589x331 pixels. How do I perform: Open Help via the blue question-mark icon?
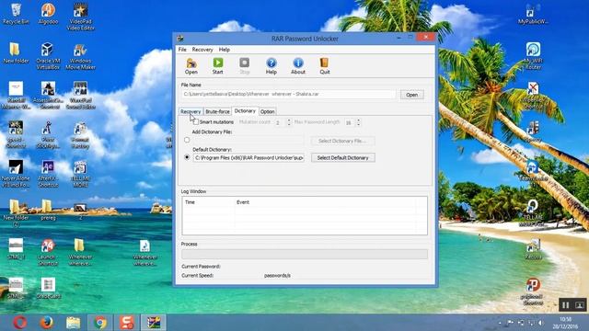tap(271, 65)
